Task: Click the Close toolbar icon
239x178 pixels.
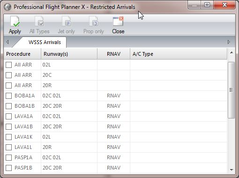Action: [x=118, y=22]
